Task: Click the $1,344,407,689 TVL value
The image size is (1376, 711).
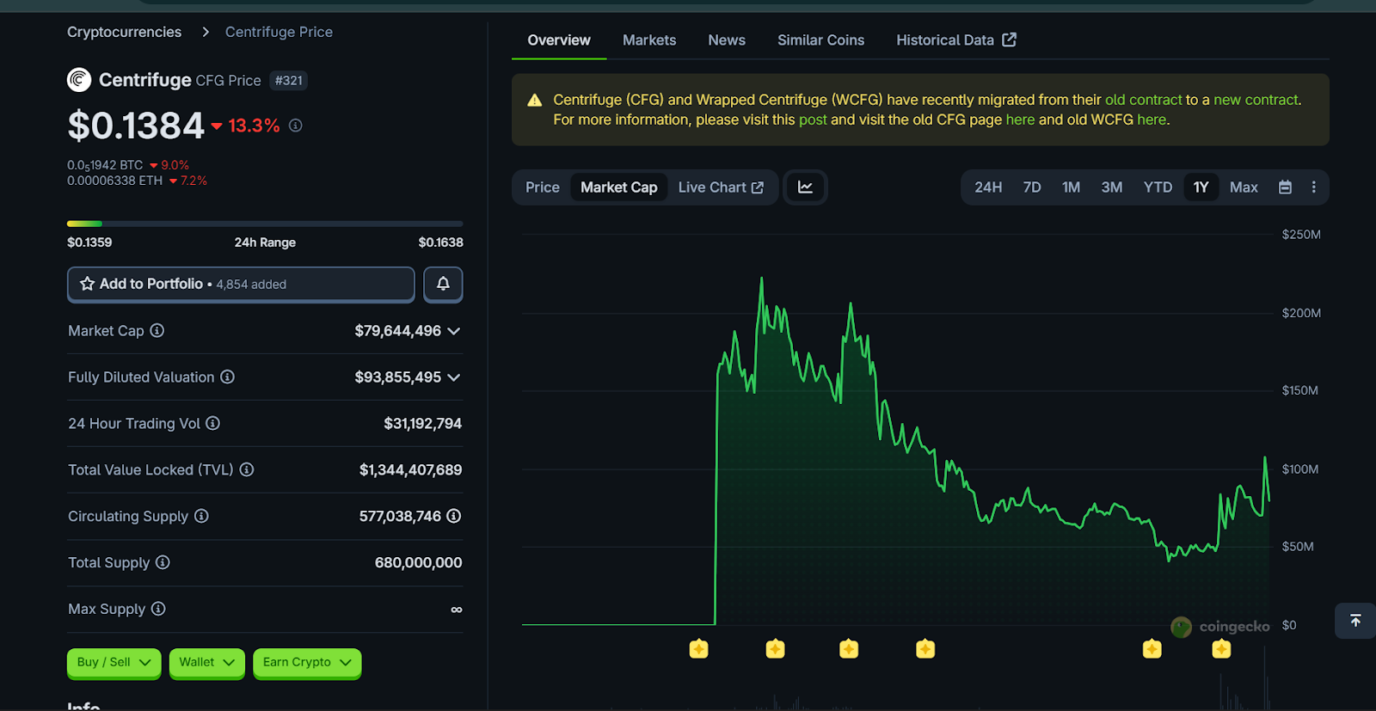Action: click(410, 470)
